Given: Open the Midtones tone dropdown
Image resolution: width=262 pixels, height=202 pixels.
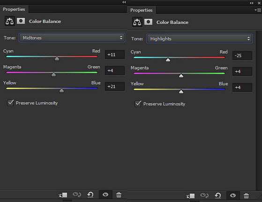Looking at the screenshot, I should click(x=72, y=37).
